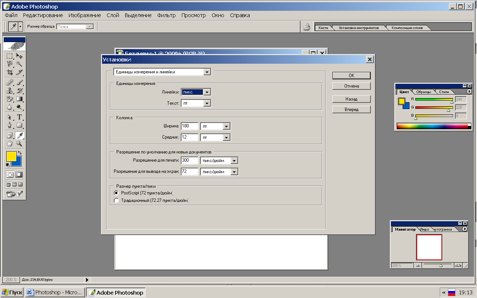Switch to the Стили tab
The width and height of the screenshot is (477, 298).
[x=444, y=92]
